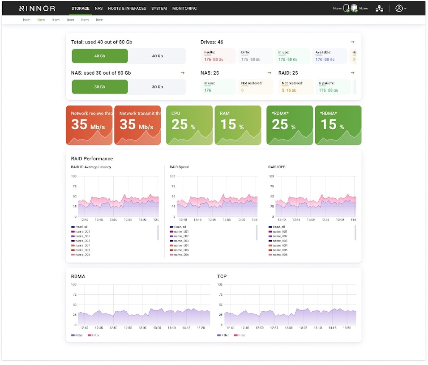Click the RAID IOPS legend scrollbar

(355, 233)
